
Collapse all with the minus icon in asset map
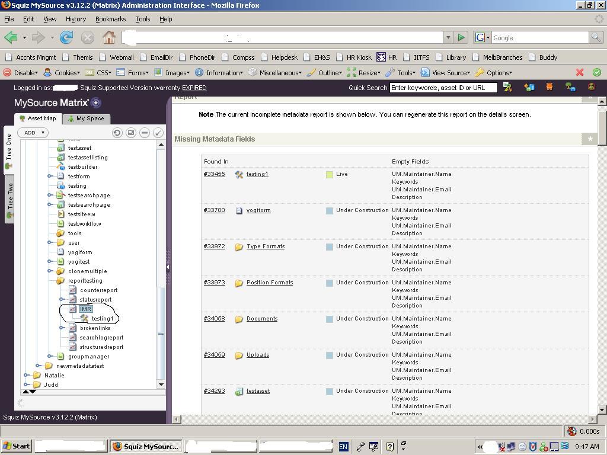click(x=145, y=133)
